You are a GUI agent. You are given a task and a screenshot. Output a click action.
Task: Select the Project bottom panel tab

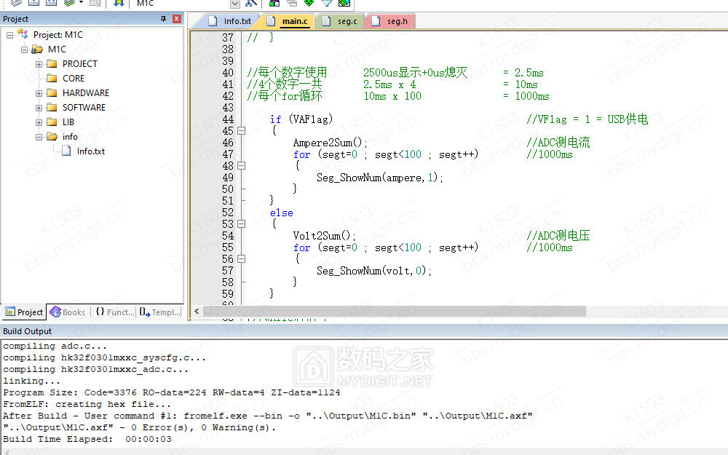(x=24, y=312)
